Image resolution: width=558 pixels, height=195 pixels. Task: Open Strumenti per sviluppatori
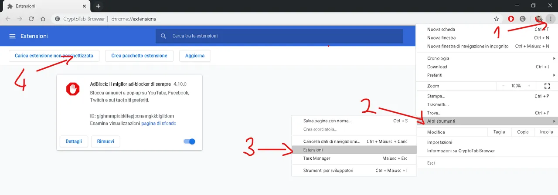tap(354, 171)
